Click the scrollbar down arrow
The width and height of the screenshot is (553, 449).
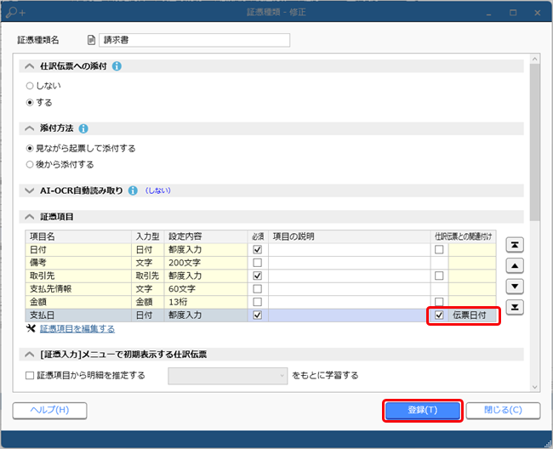[x=534, y=387]
